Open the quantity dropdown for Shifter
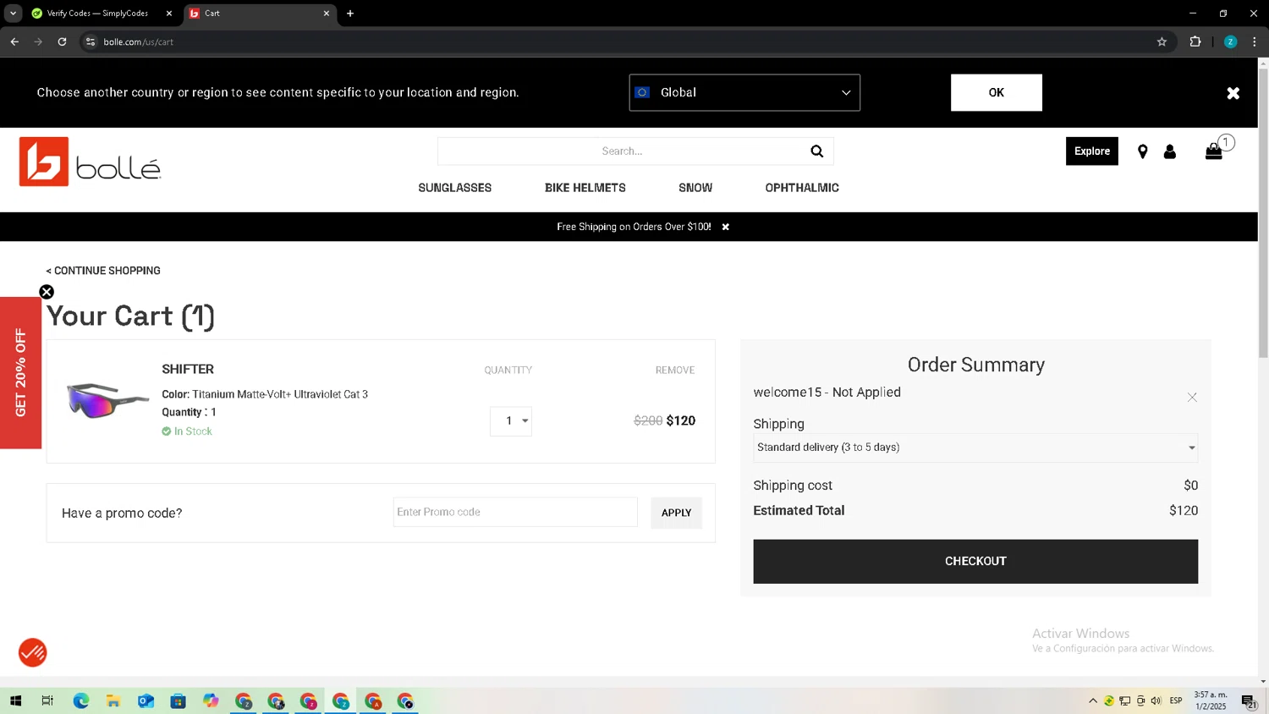Viewport: 1269px width, 714px height. pyautogui.click(x=511, y=420)
